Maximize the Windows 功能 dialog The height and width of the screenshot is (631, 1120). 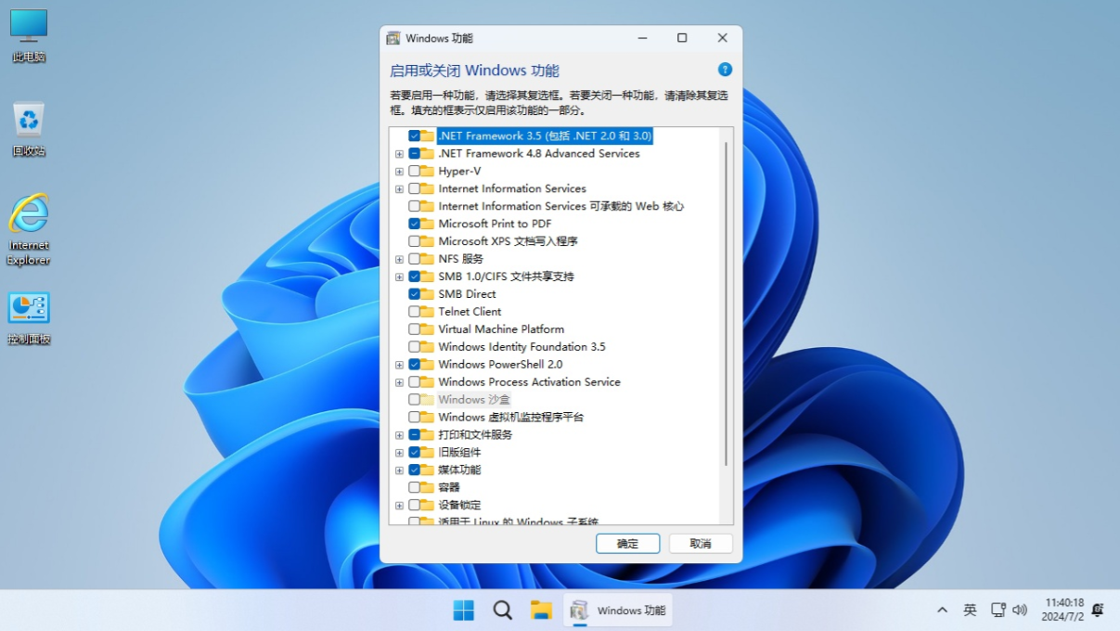click(x=682, y=38)
